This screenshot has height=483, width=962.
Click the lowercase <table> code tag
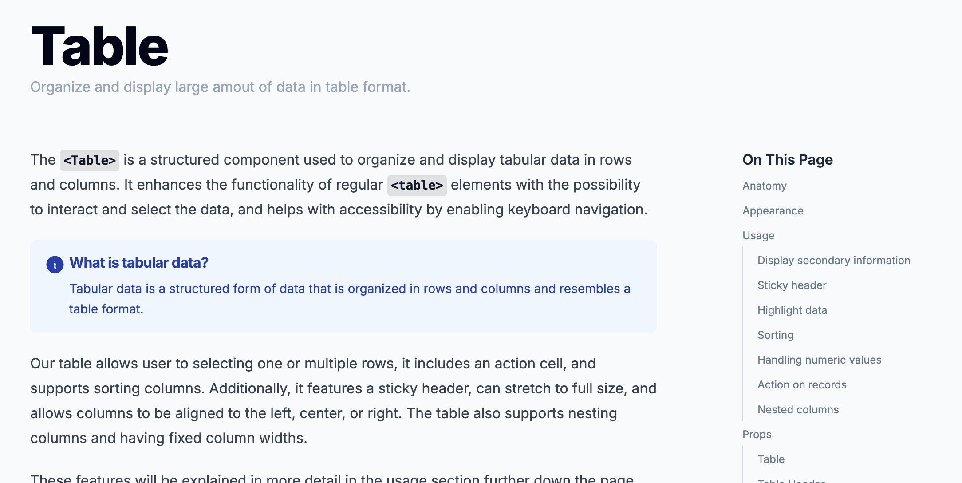tap(417, 185)
